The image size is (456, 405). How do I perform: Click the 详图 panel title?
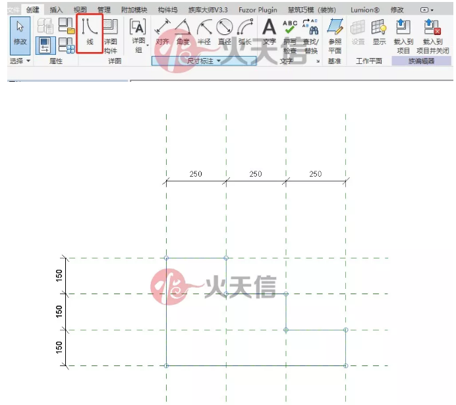pos(115,61)
